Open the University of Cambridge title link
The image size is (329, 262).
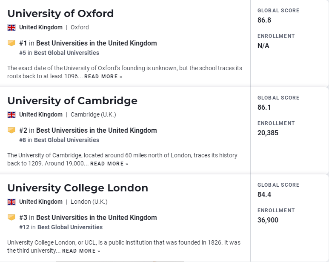[x=72, y=101]
